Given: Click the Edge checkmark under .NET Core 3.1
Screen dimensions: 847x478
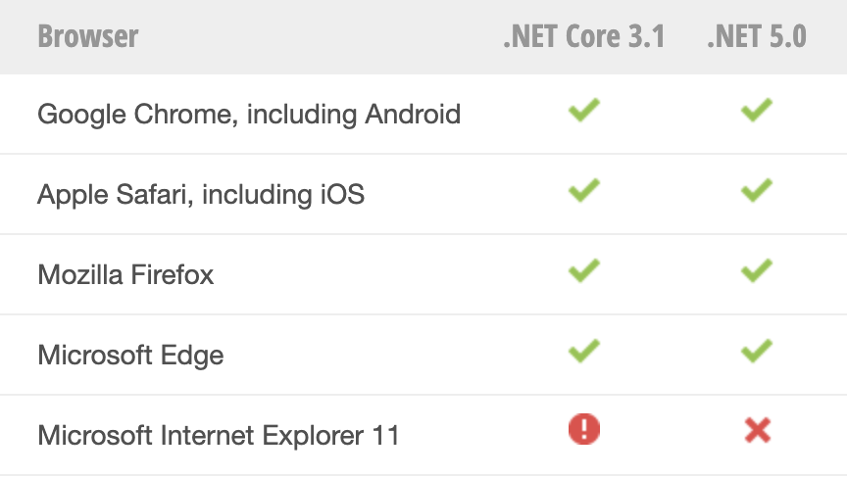Looking at the screenshot, I should tap(584, 351).
